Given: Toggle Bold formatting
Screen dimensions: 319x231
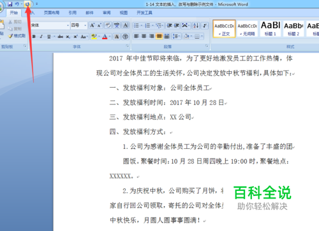Looking at the screenshot, I should click(34, 37).
